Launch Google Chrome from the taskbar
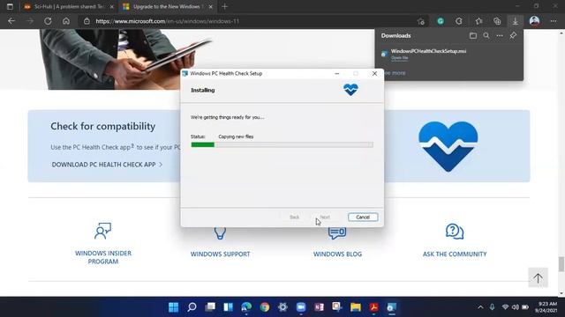 [265, 307]
